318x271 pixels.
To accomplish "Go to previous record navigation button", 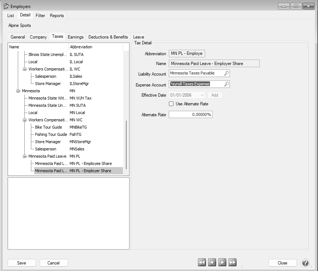I will 212,262.
